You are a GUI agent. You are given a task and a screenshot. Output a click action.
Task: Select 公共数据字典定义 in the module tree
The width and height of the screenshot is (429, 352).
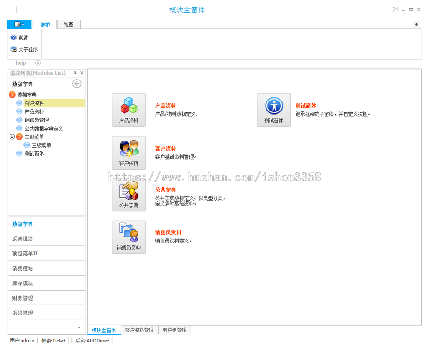[x=44, y=128]
